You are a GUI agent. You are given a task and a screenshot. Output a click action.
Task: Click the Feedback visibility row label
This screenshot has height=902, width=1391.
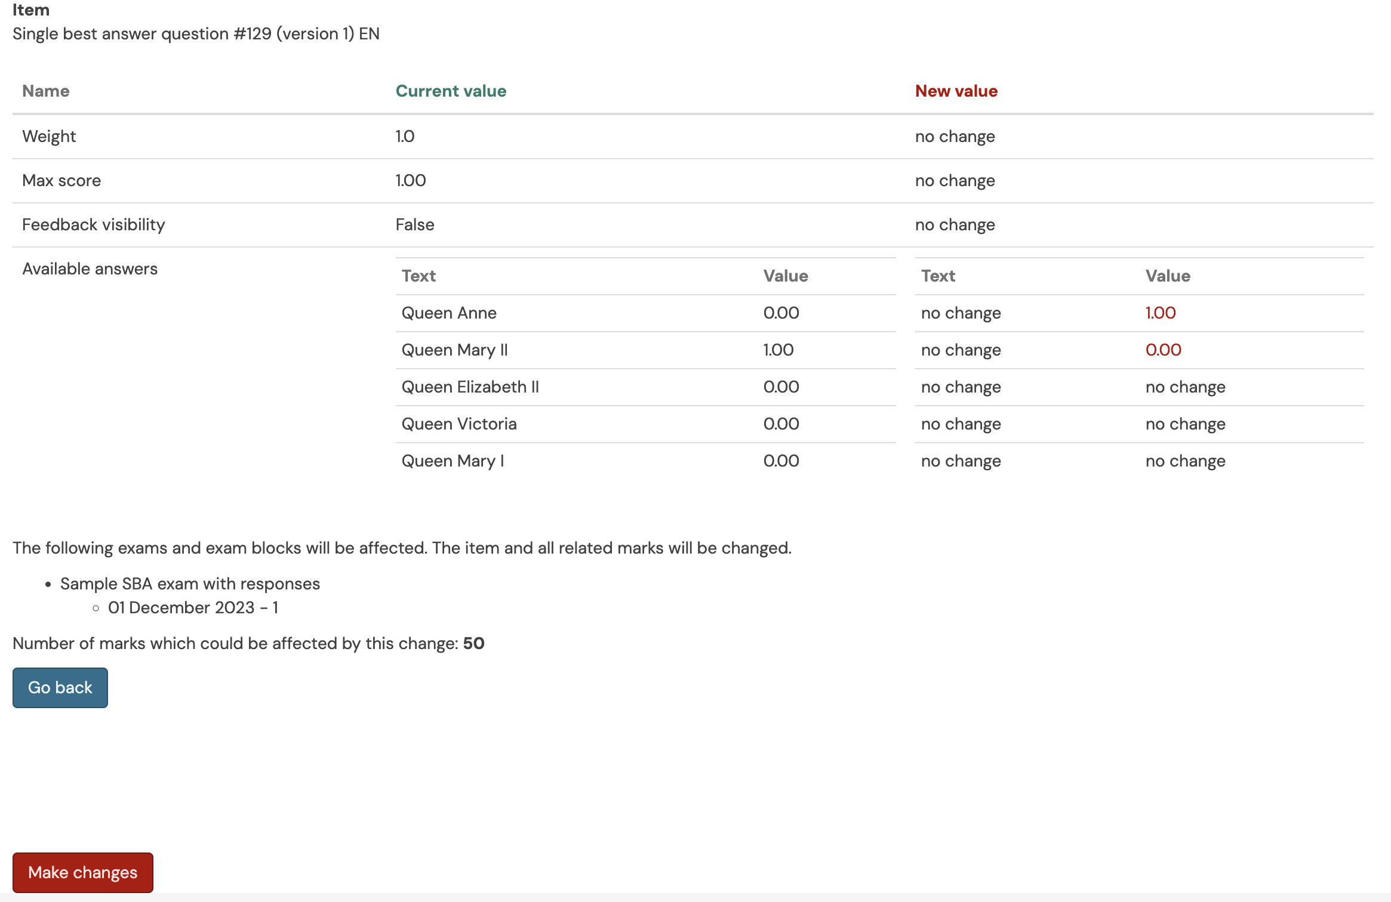(94, 224)
